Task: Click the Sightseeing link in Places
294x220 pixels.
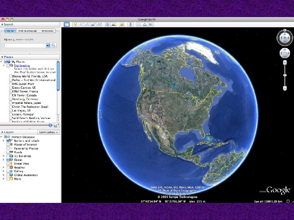Action: 22,66
